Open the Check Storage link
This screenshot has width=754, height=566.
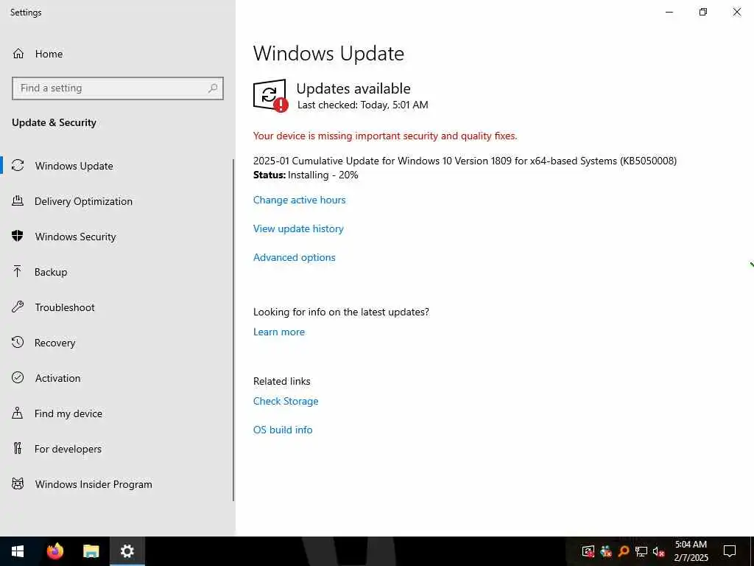click(286, 401)
